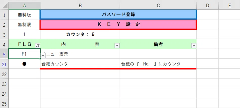
Task: Select column E header
Action: [229, 6]
